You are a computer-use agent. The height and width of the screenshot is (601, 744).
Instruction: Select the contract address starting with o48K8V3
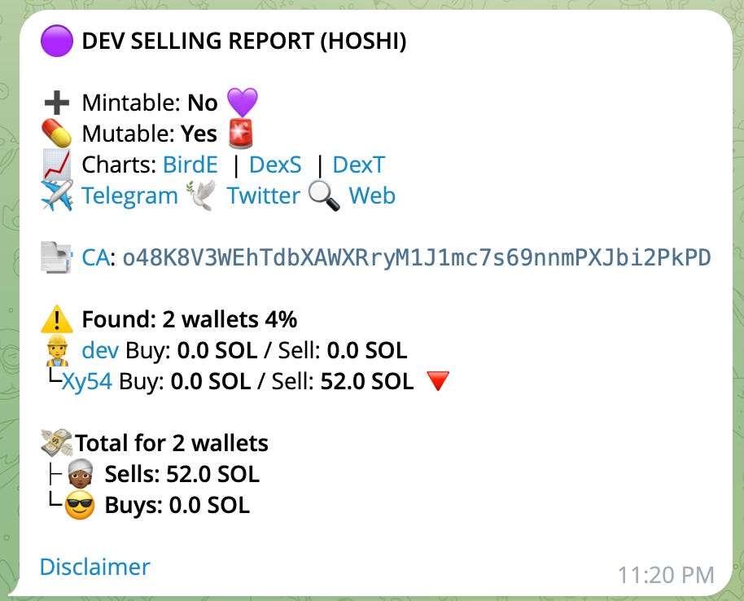[x=415, y=257]
